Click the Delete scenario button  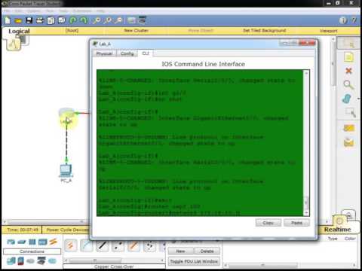[x=207, y=251]
